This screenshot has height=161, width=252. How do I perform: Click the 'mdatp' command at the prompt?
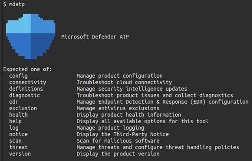15,4
